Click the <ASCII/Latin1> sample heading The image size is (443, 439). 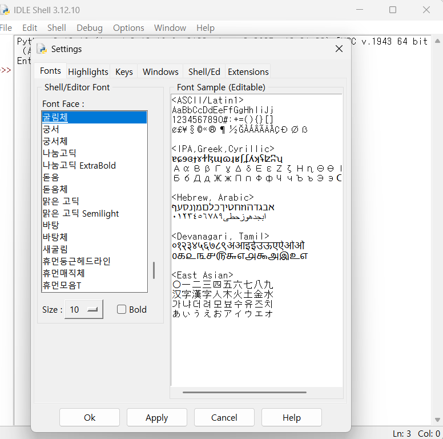(207, 100)
